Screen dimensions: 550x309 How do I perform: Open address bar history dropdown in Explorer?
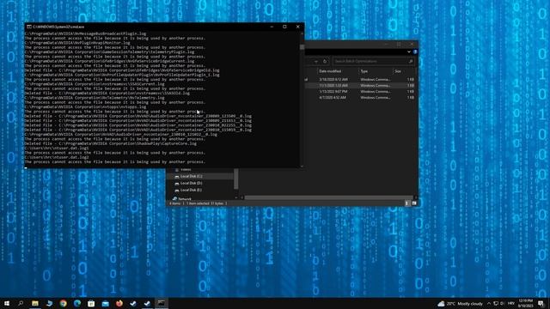pyautogui.click(x=316, y=61)
